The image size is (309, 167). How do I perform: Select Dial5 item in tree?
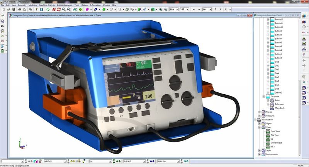277,77
